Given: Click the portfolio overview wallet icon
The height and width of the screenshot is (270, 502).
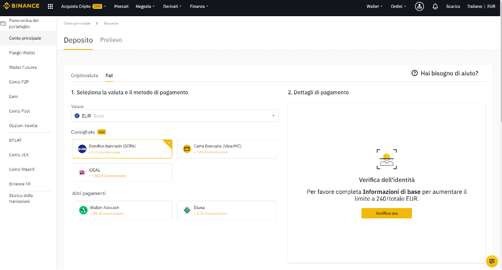Looking at the screenshot, I should [3, 23].
